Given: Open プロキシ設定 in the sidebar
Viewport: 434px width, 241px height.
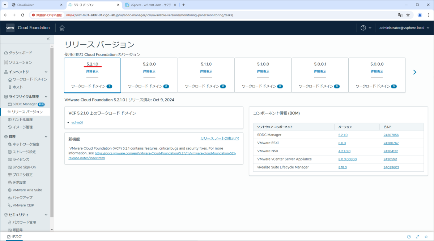Looking at the screenshot, I should pos(22,175).
